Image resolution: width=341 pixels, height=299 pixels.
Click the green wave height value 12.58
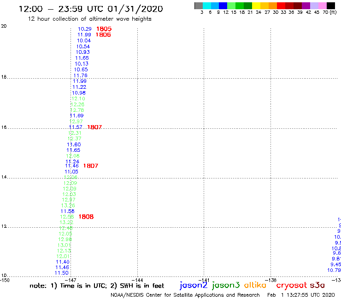click(67, 217)
